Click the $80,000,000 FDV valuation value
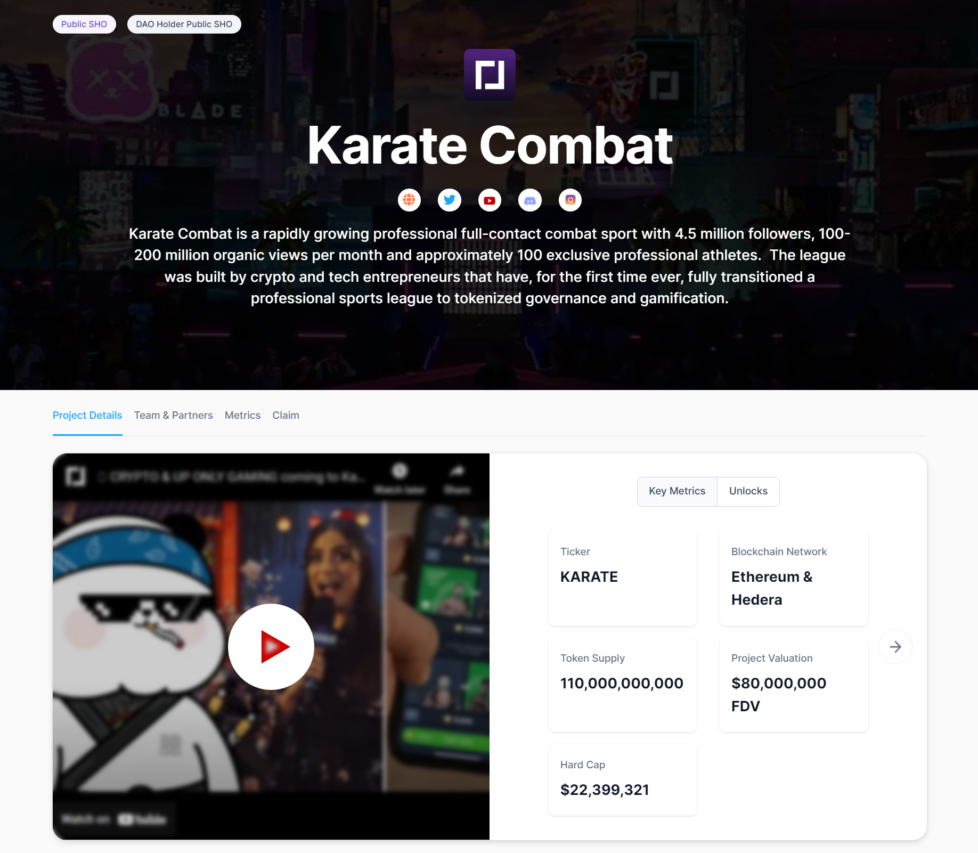978x853 pixels. (x=779, y=695)
